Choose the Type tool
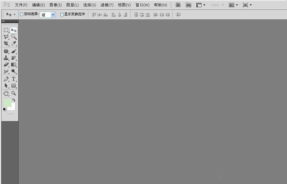287x184 pixels. [13, 79]
